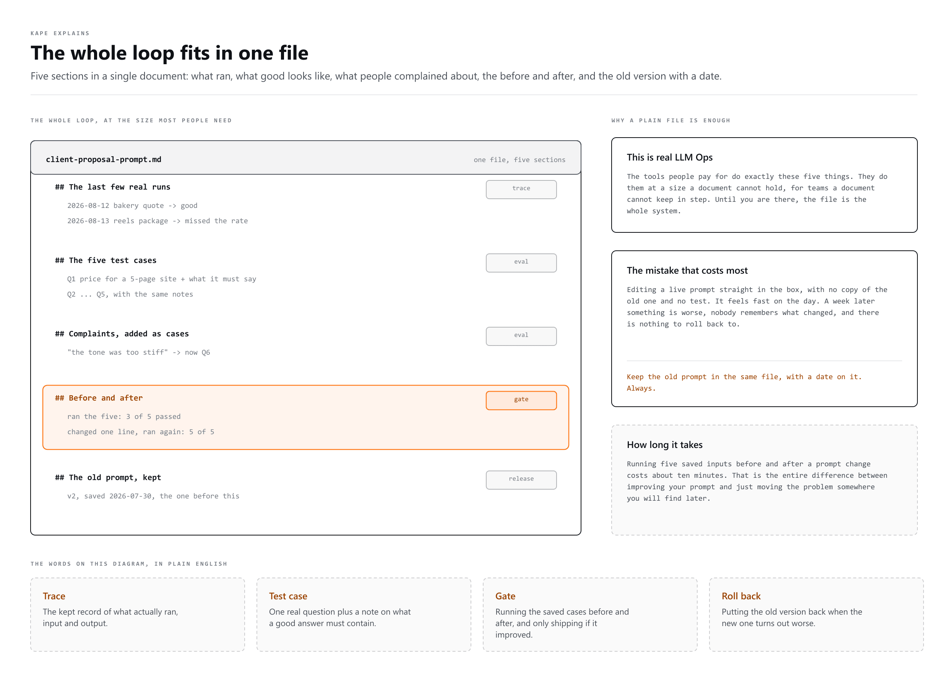Select eval tag beside the five test cases
The height and width of the screenshot is (688, 948).
coord(521,263)
